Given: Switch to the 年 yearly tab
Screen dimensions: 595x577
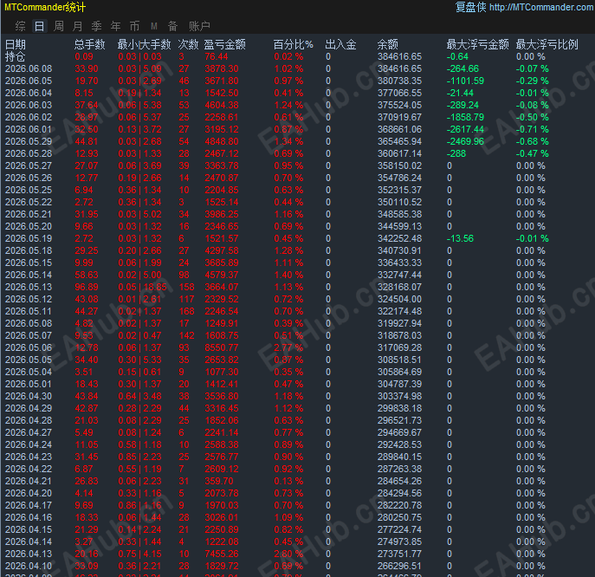Looking at the screenshot, I should pyautogui.click(x=116, y=26).
